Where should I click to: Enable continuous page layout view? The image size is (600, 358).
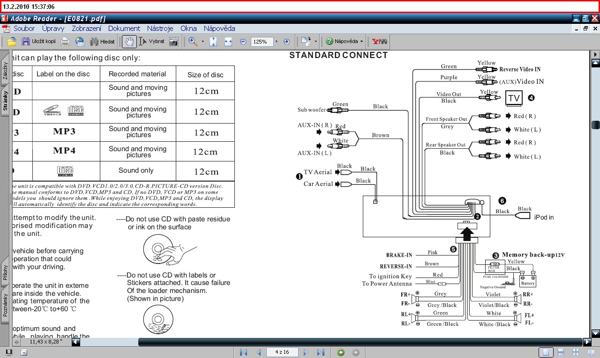tap(560, 352)
